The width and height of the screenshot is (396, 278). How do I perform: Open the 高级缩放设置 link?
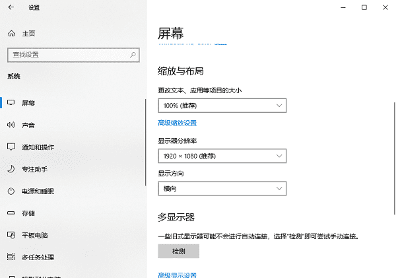177,123
